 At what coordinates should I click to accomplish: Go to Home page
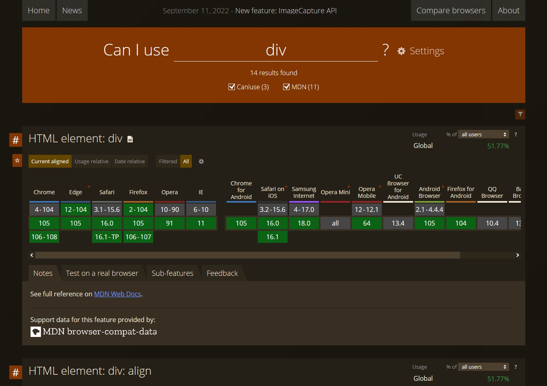click(x=39, y=10)
